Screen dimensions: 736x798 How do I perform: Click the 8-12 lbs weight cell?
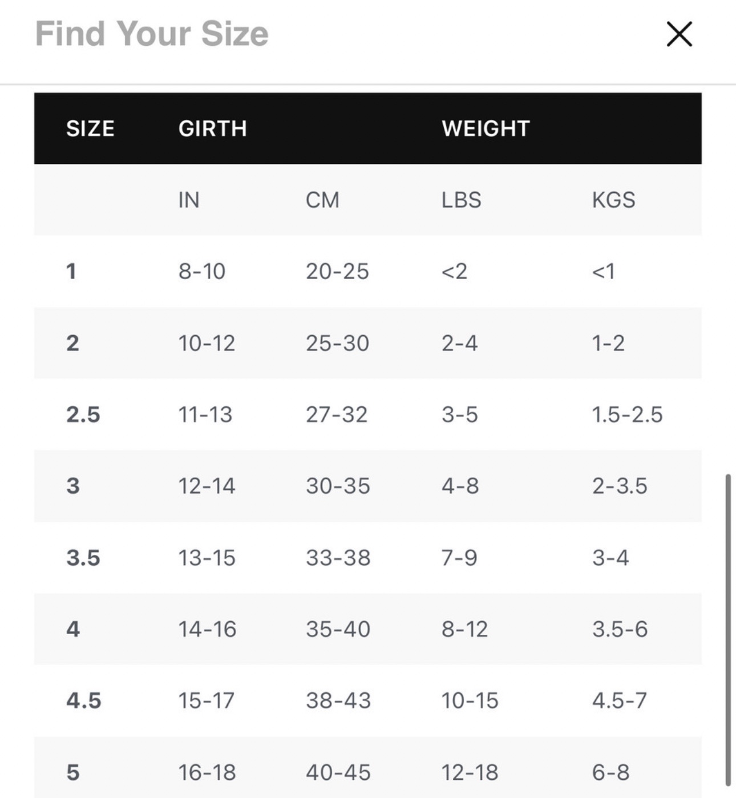[x=464, y=629]
